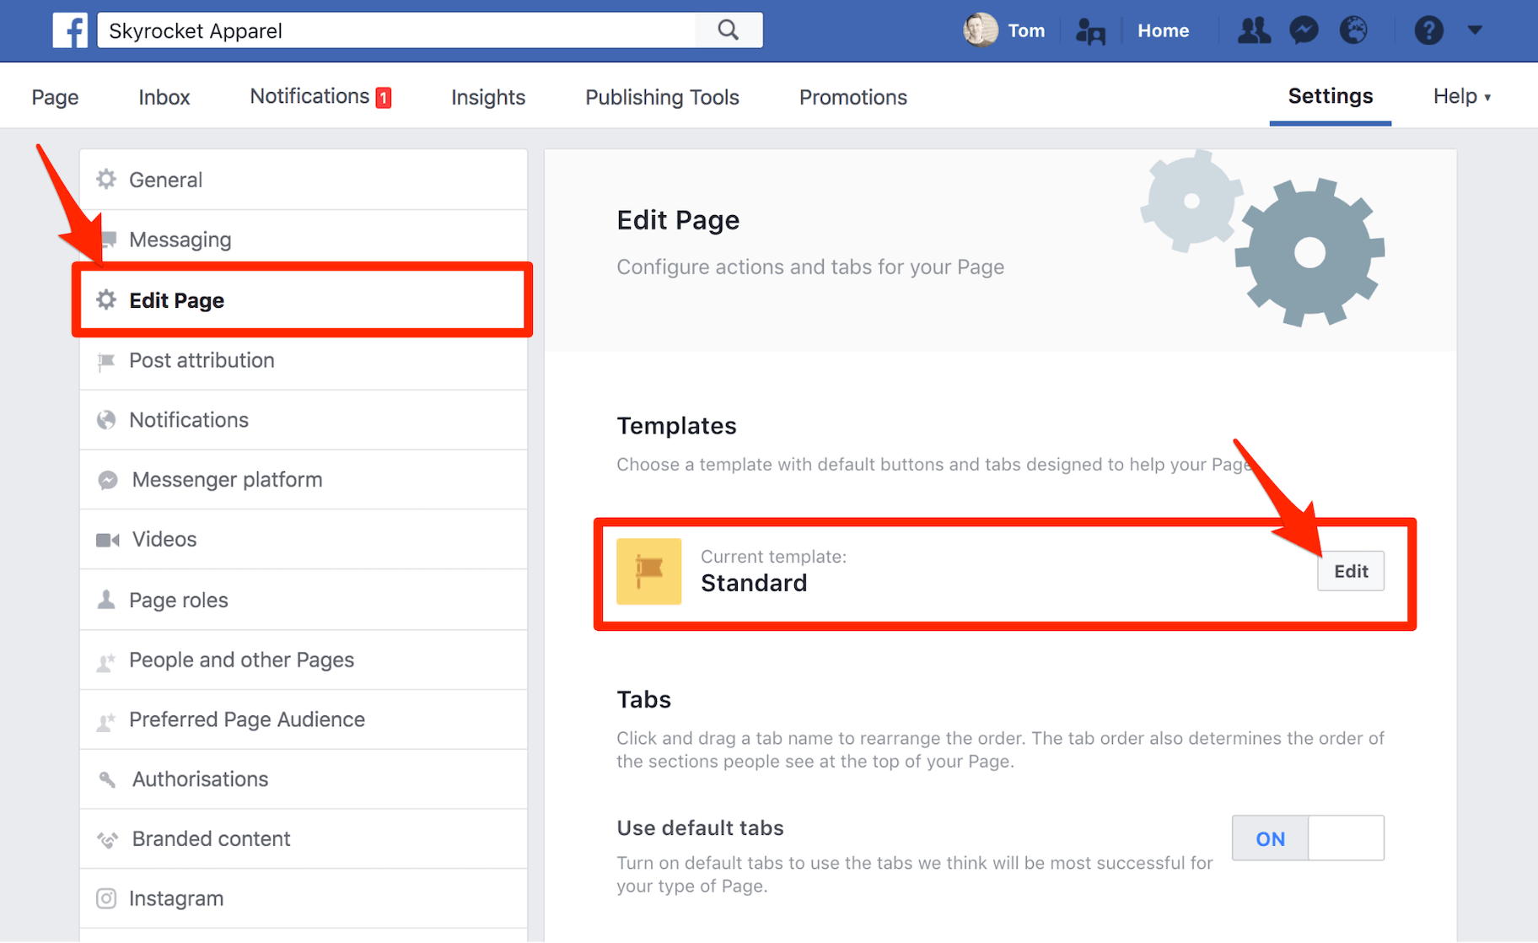
Task: Turn off Use default tabs
Action: tap(1346, 838)
